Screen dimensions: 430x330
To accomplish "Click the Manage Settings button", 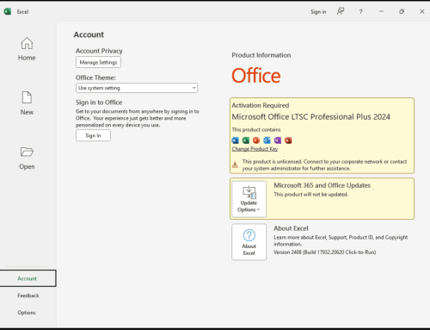I will (x=98, y=62).
